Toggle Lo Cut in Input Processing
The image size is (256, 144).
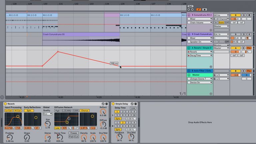click(8, 111)
